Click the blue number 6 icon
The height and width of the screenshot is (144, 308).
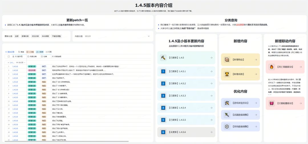(x=163, y=132)
